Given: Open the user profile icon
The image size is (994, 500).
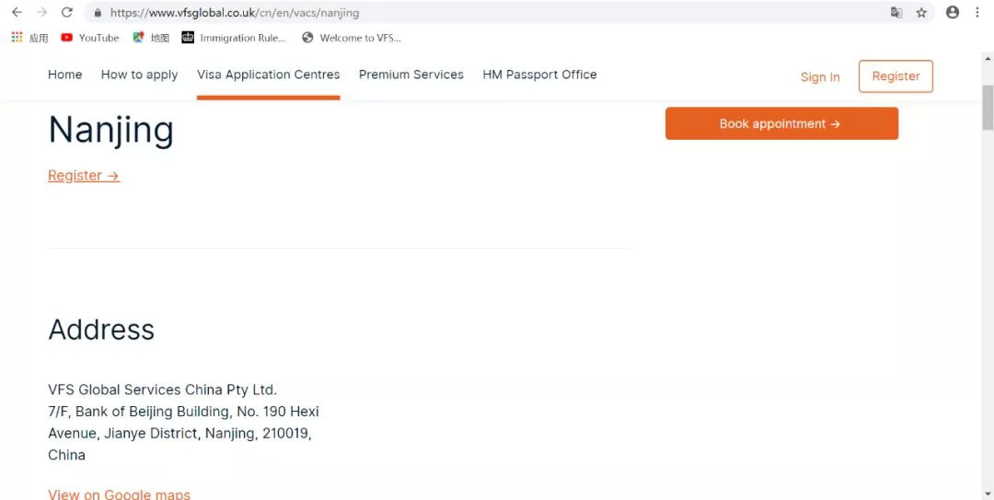Looking at the screenshot, I should [953, 12].
